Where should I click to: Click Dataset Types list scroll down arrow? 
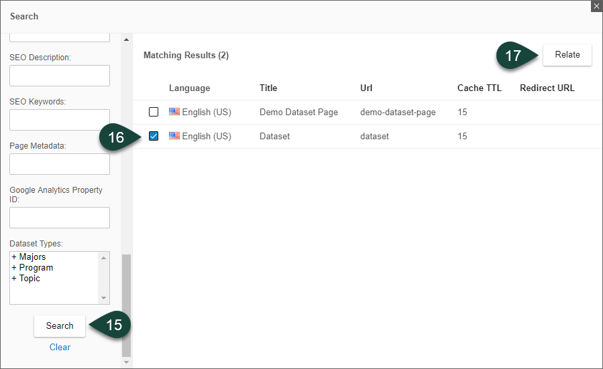coord(104,298)
